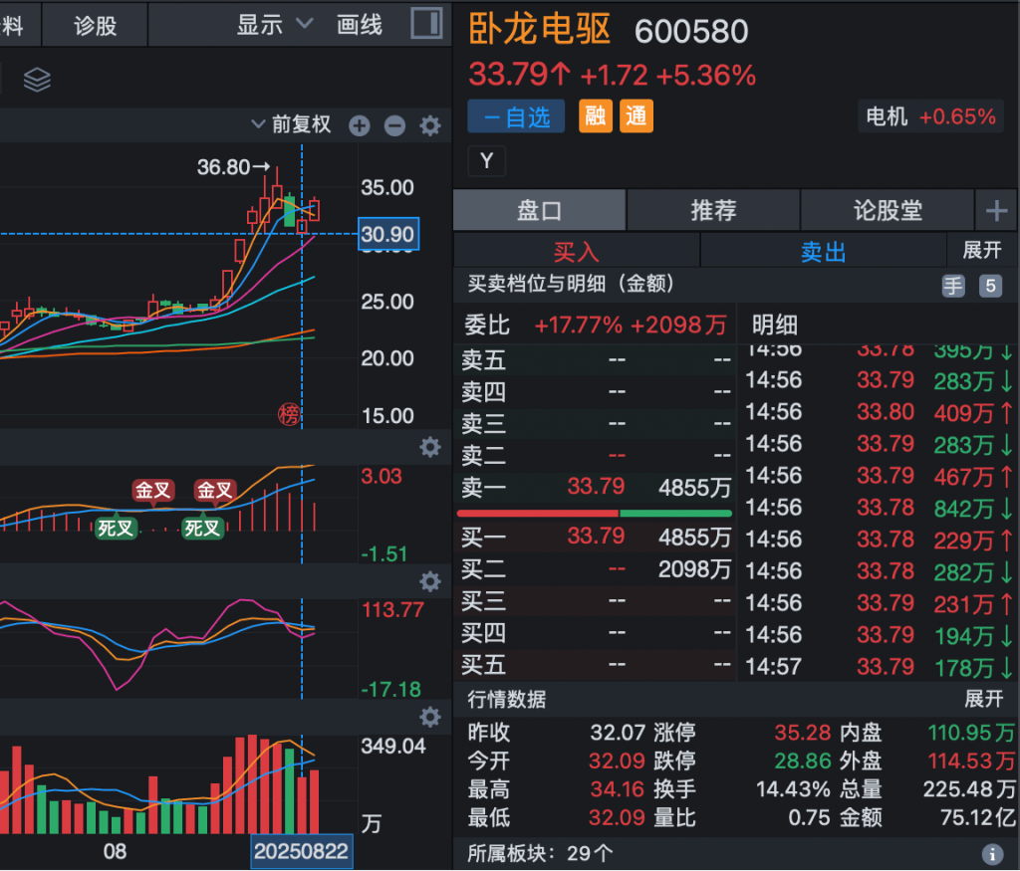The width and height of the screenshot is (1020, 871).
Task: Click the blue 卖出 sell button
Action: tap(823, 251)
